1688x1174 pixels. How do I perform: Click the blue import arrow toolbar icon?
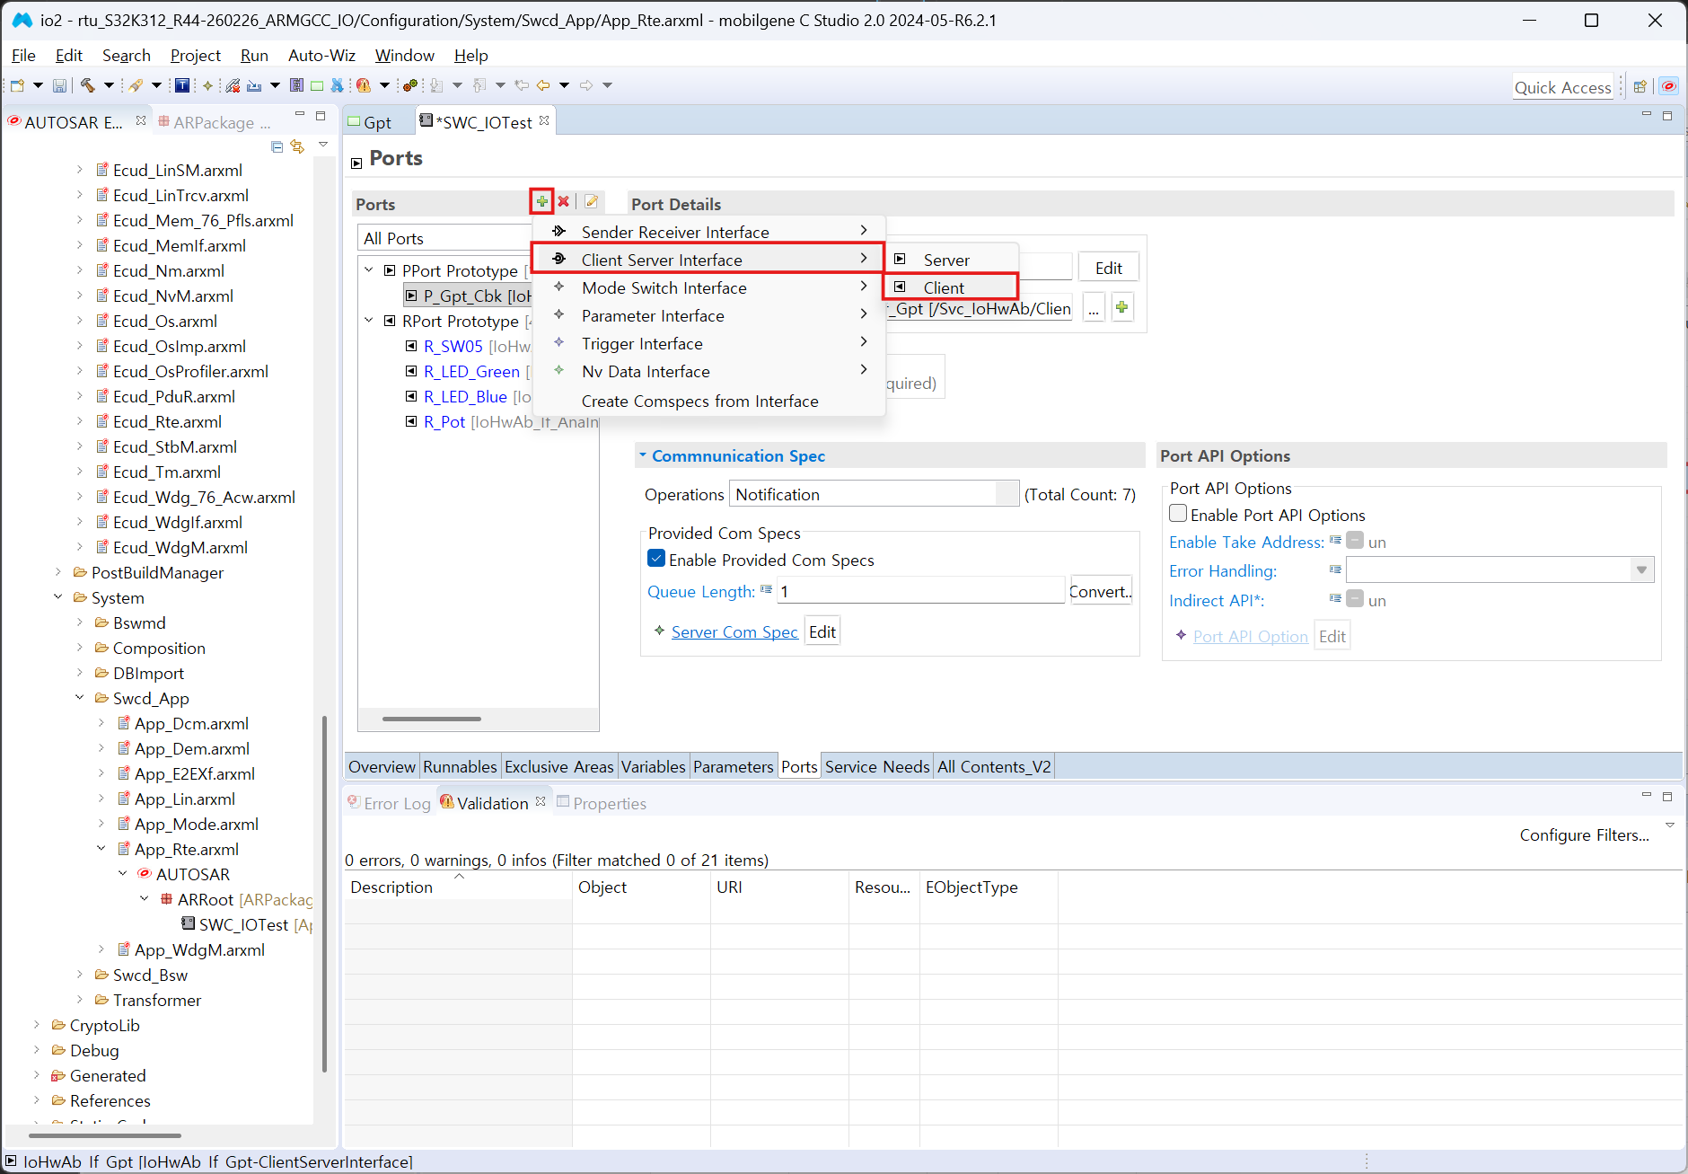[x=254, y=85]
